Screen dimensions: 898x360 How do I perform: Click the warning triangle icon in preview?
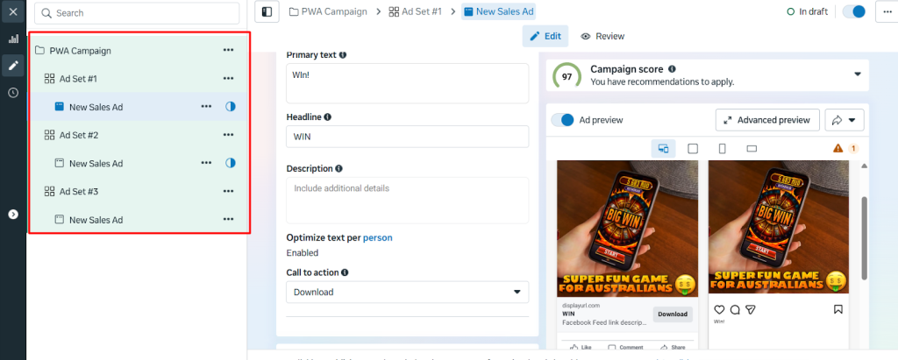click(x=838, y=149)
